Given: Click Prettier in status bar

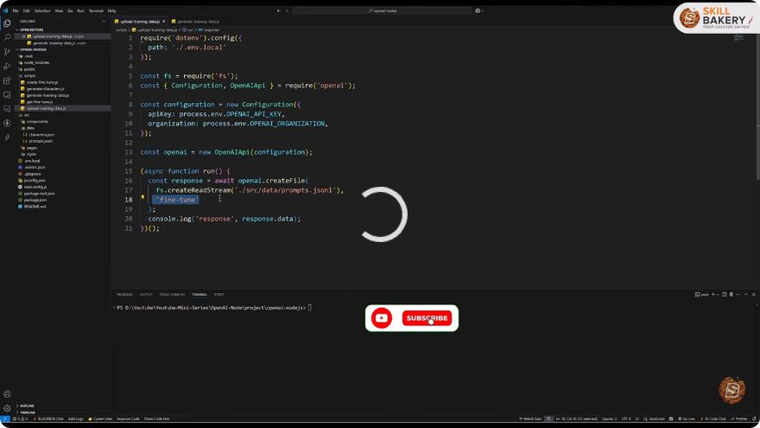Looking at the screenshot, I should tap(740, 418).
